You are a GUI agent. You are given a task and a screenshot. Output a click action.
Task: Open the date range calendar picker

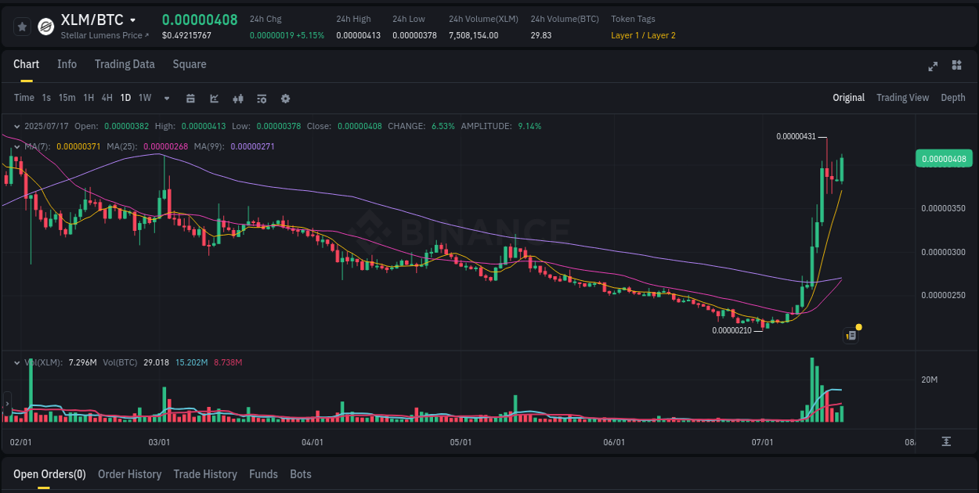pyautogui.click(x=190, y=98)
